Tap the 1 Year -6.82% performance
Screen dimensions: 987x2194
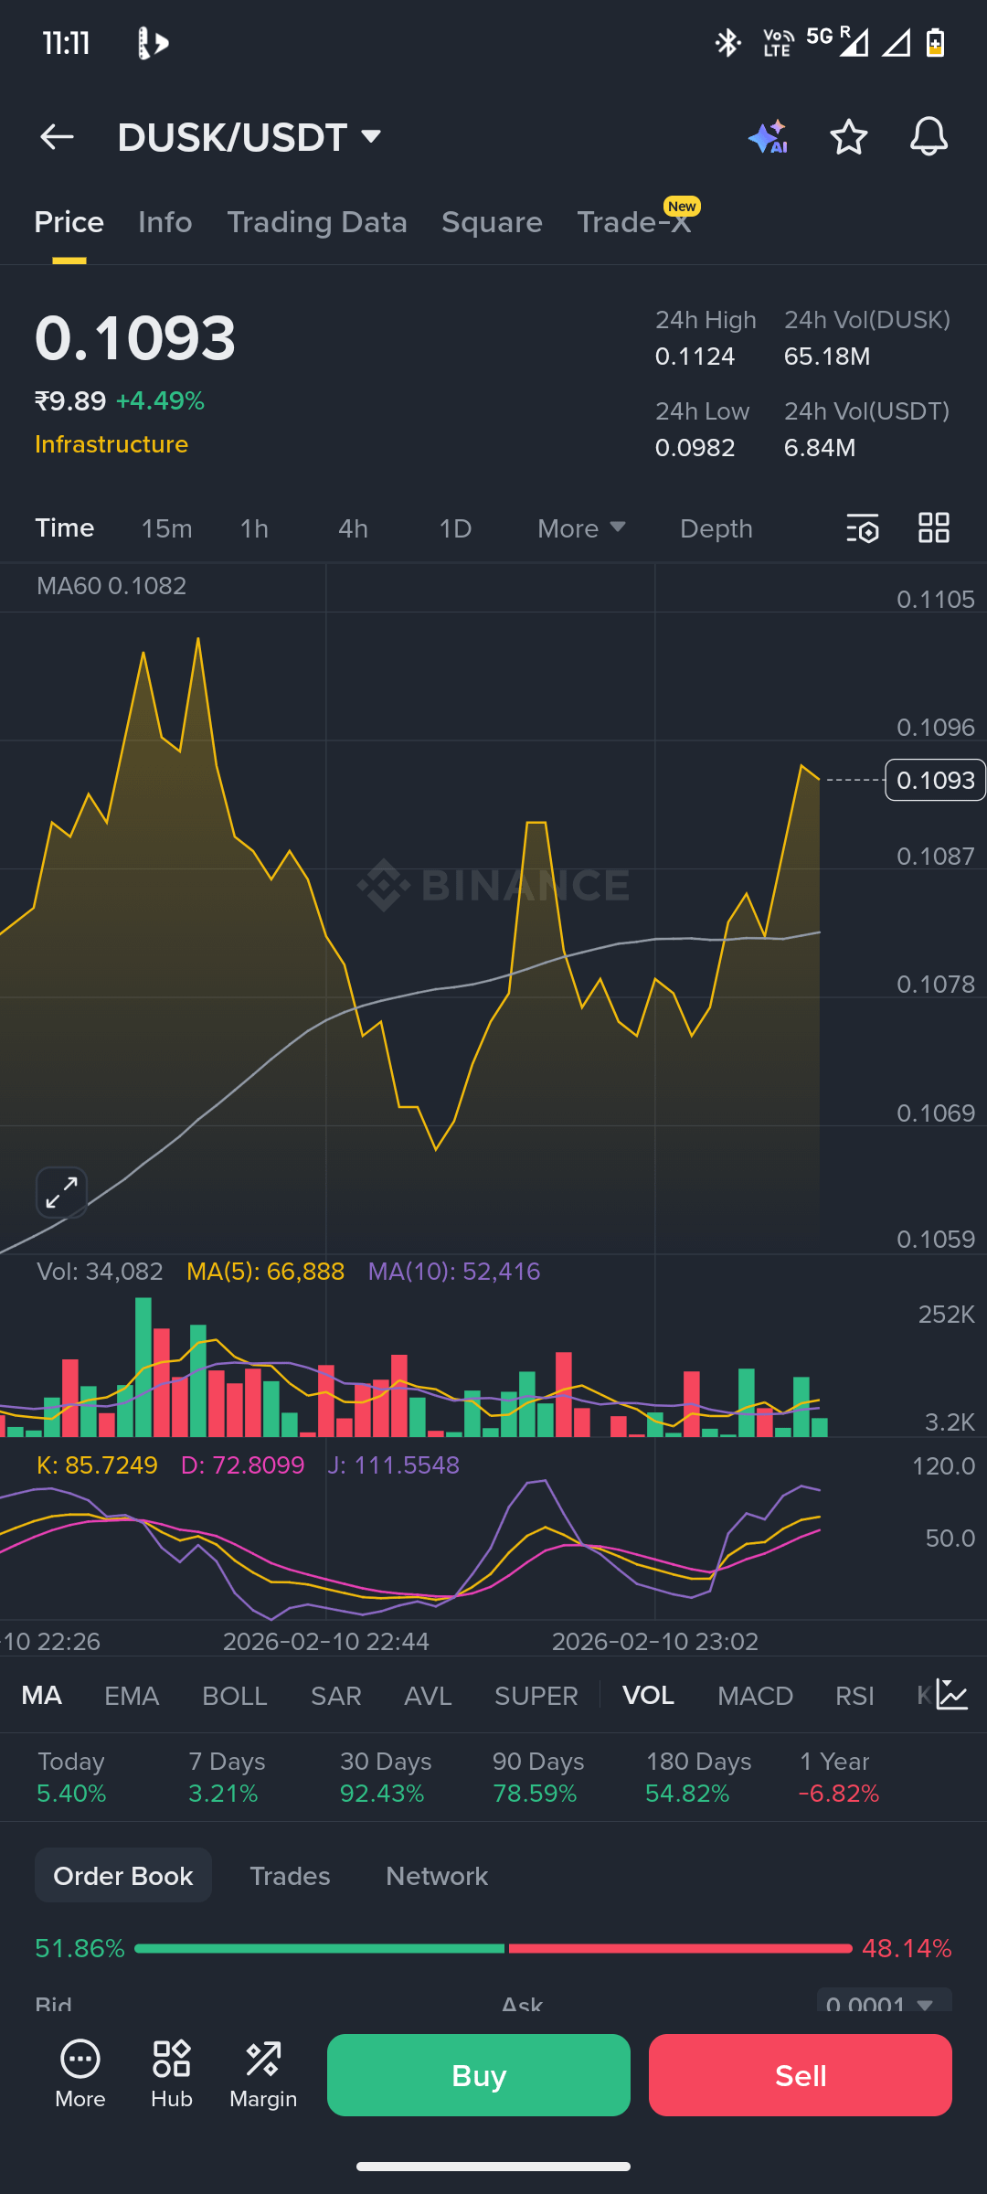pos(838,1777)
